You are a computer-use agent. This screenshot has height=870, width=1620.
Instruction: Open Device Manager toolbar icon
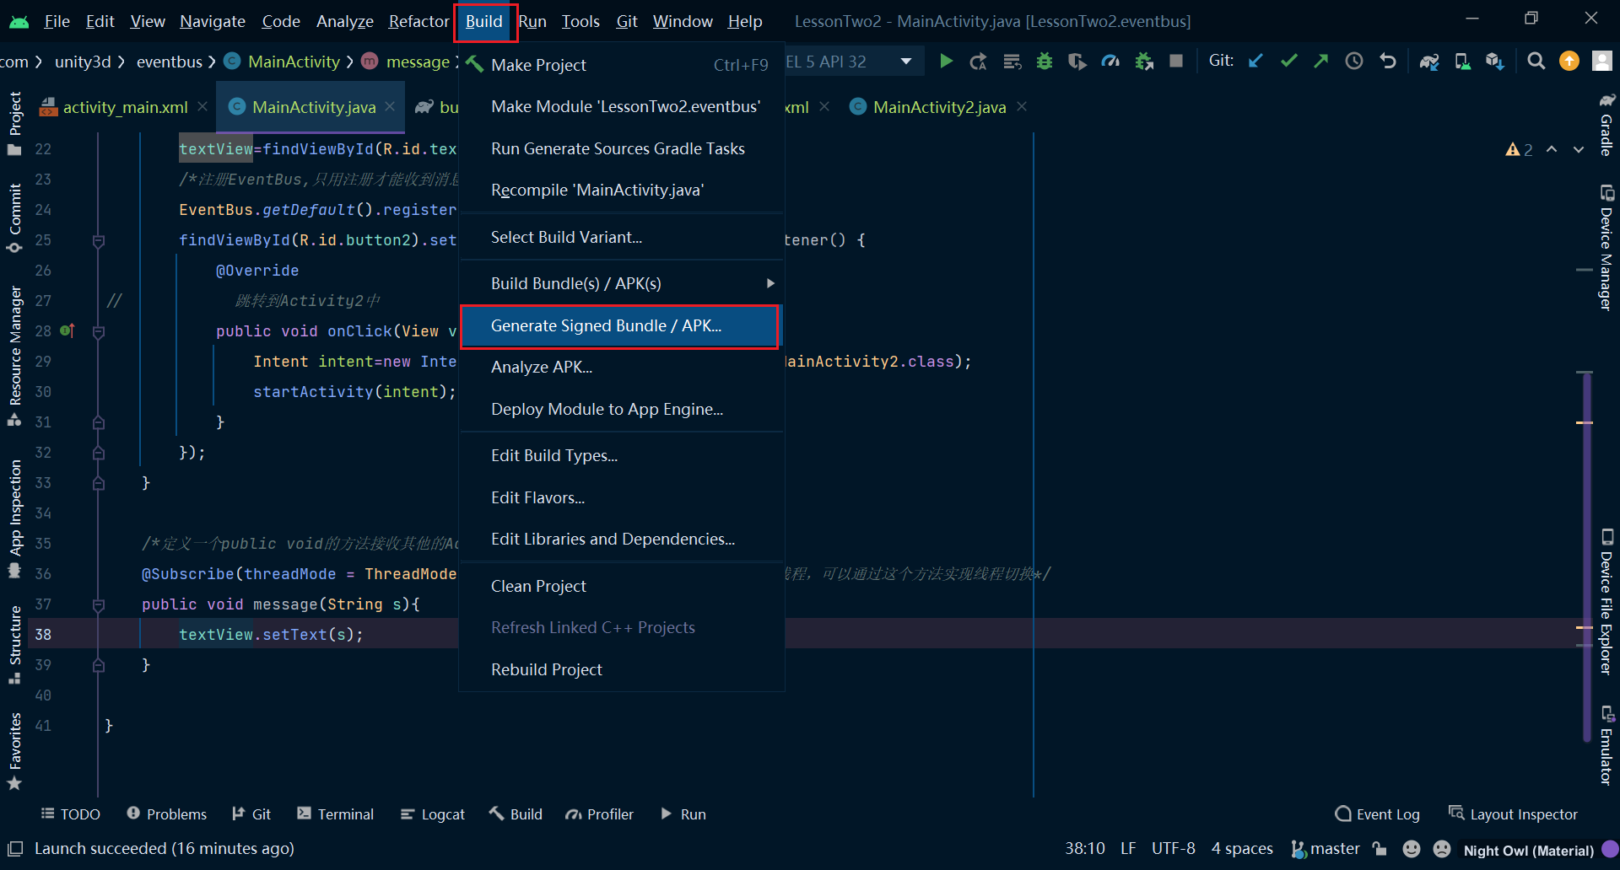pos(1462,62)
